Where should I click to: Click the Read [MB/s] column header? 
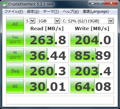tap(47, 28)
